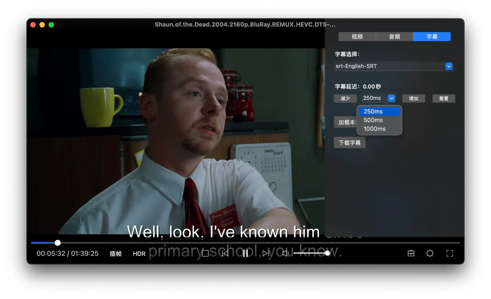The image size is (491, 299).
Task: Pause the video playback
Action: coord(245,253)
